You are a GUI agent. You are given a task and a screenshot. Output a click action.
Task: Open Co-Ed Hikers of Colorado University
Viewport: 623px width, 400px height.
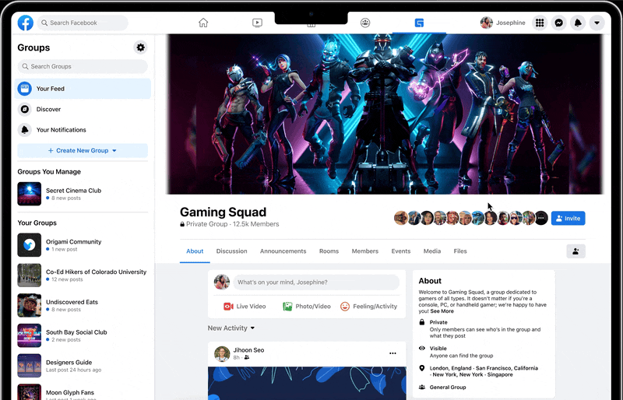point(83,275)
